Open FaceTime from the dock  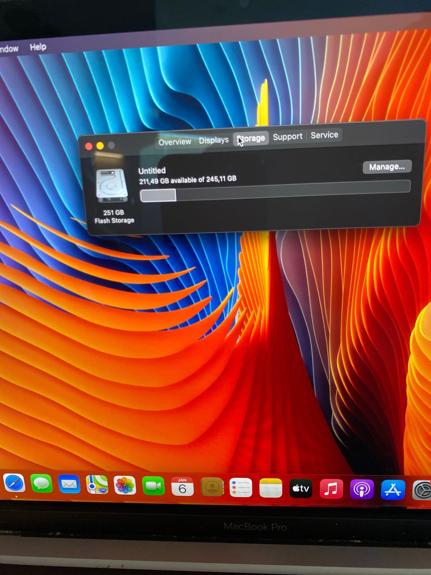pos(154,486)
